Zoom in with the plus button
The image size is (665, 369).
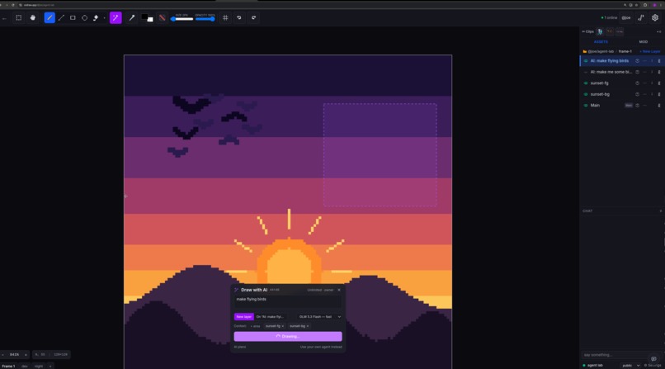[x=26, y=355]
